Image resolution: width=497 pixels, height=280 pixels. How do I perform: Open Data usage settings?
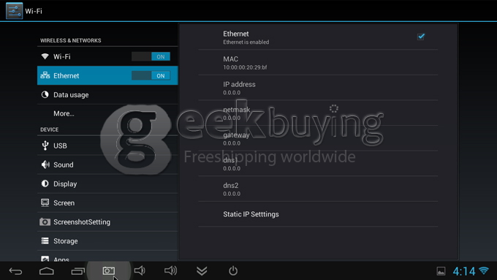(107, 94)
